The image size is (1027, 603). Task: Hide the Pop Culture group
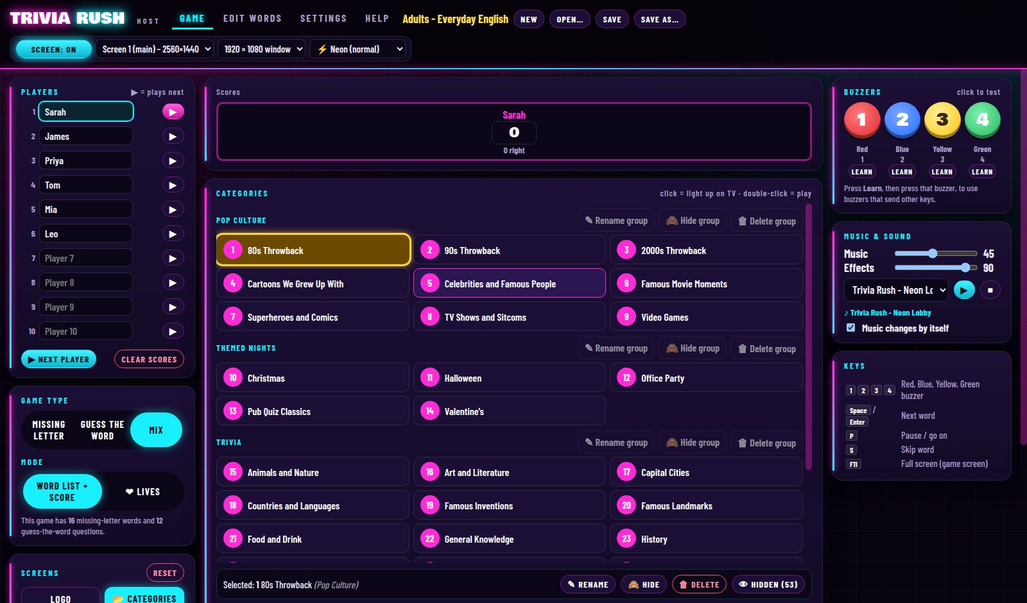(x=693, y=221)
